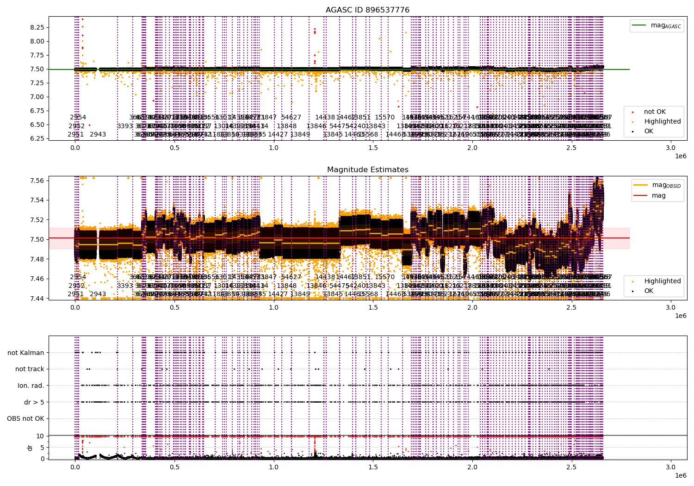
Task: Click OBSID label 2954 in top plot
Action: (x=78, y=118)
